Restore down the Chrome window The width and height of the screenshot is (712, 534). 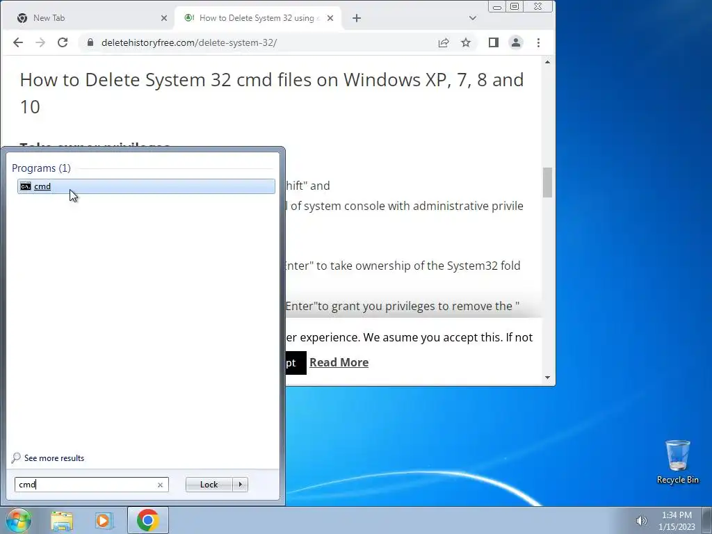coord(515,6)
